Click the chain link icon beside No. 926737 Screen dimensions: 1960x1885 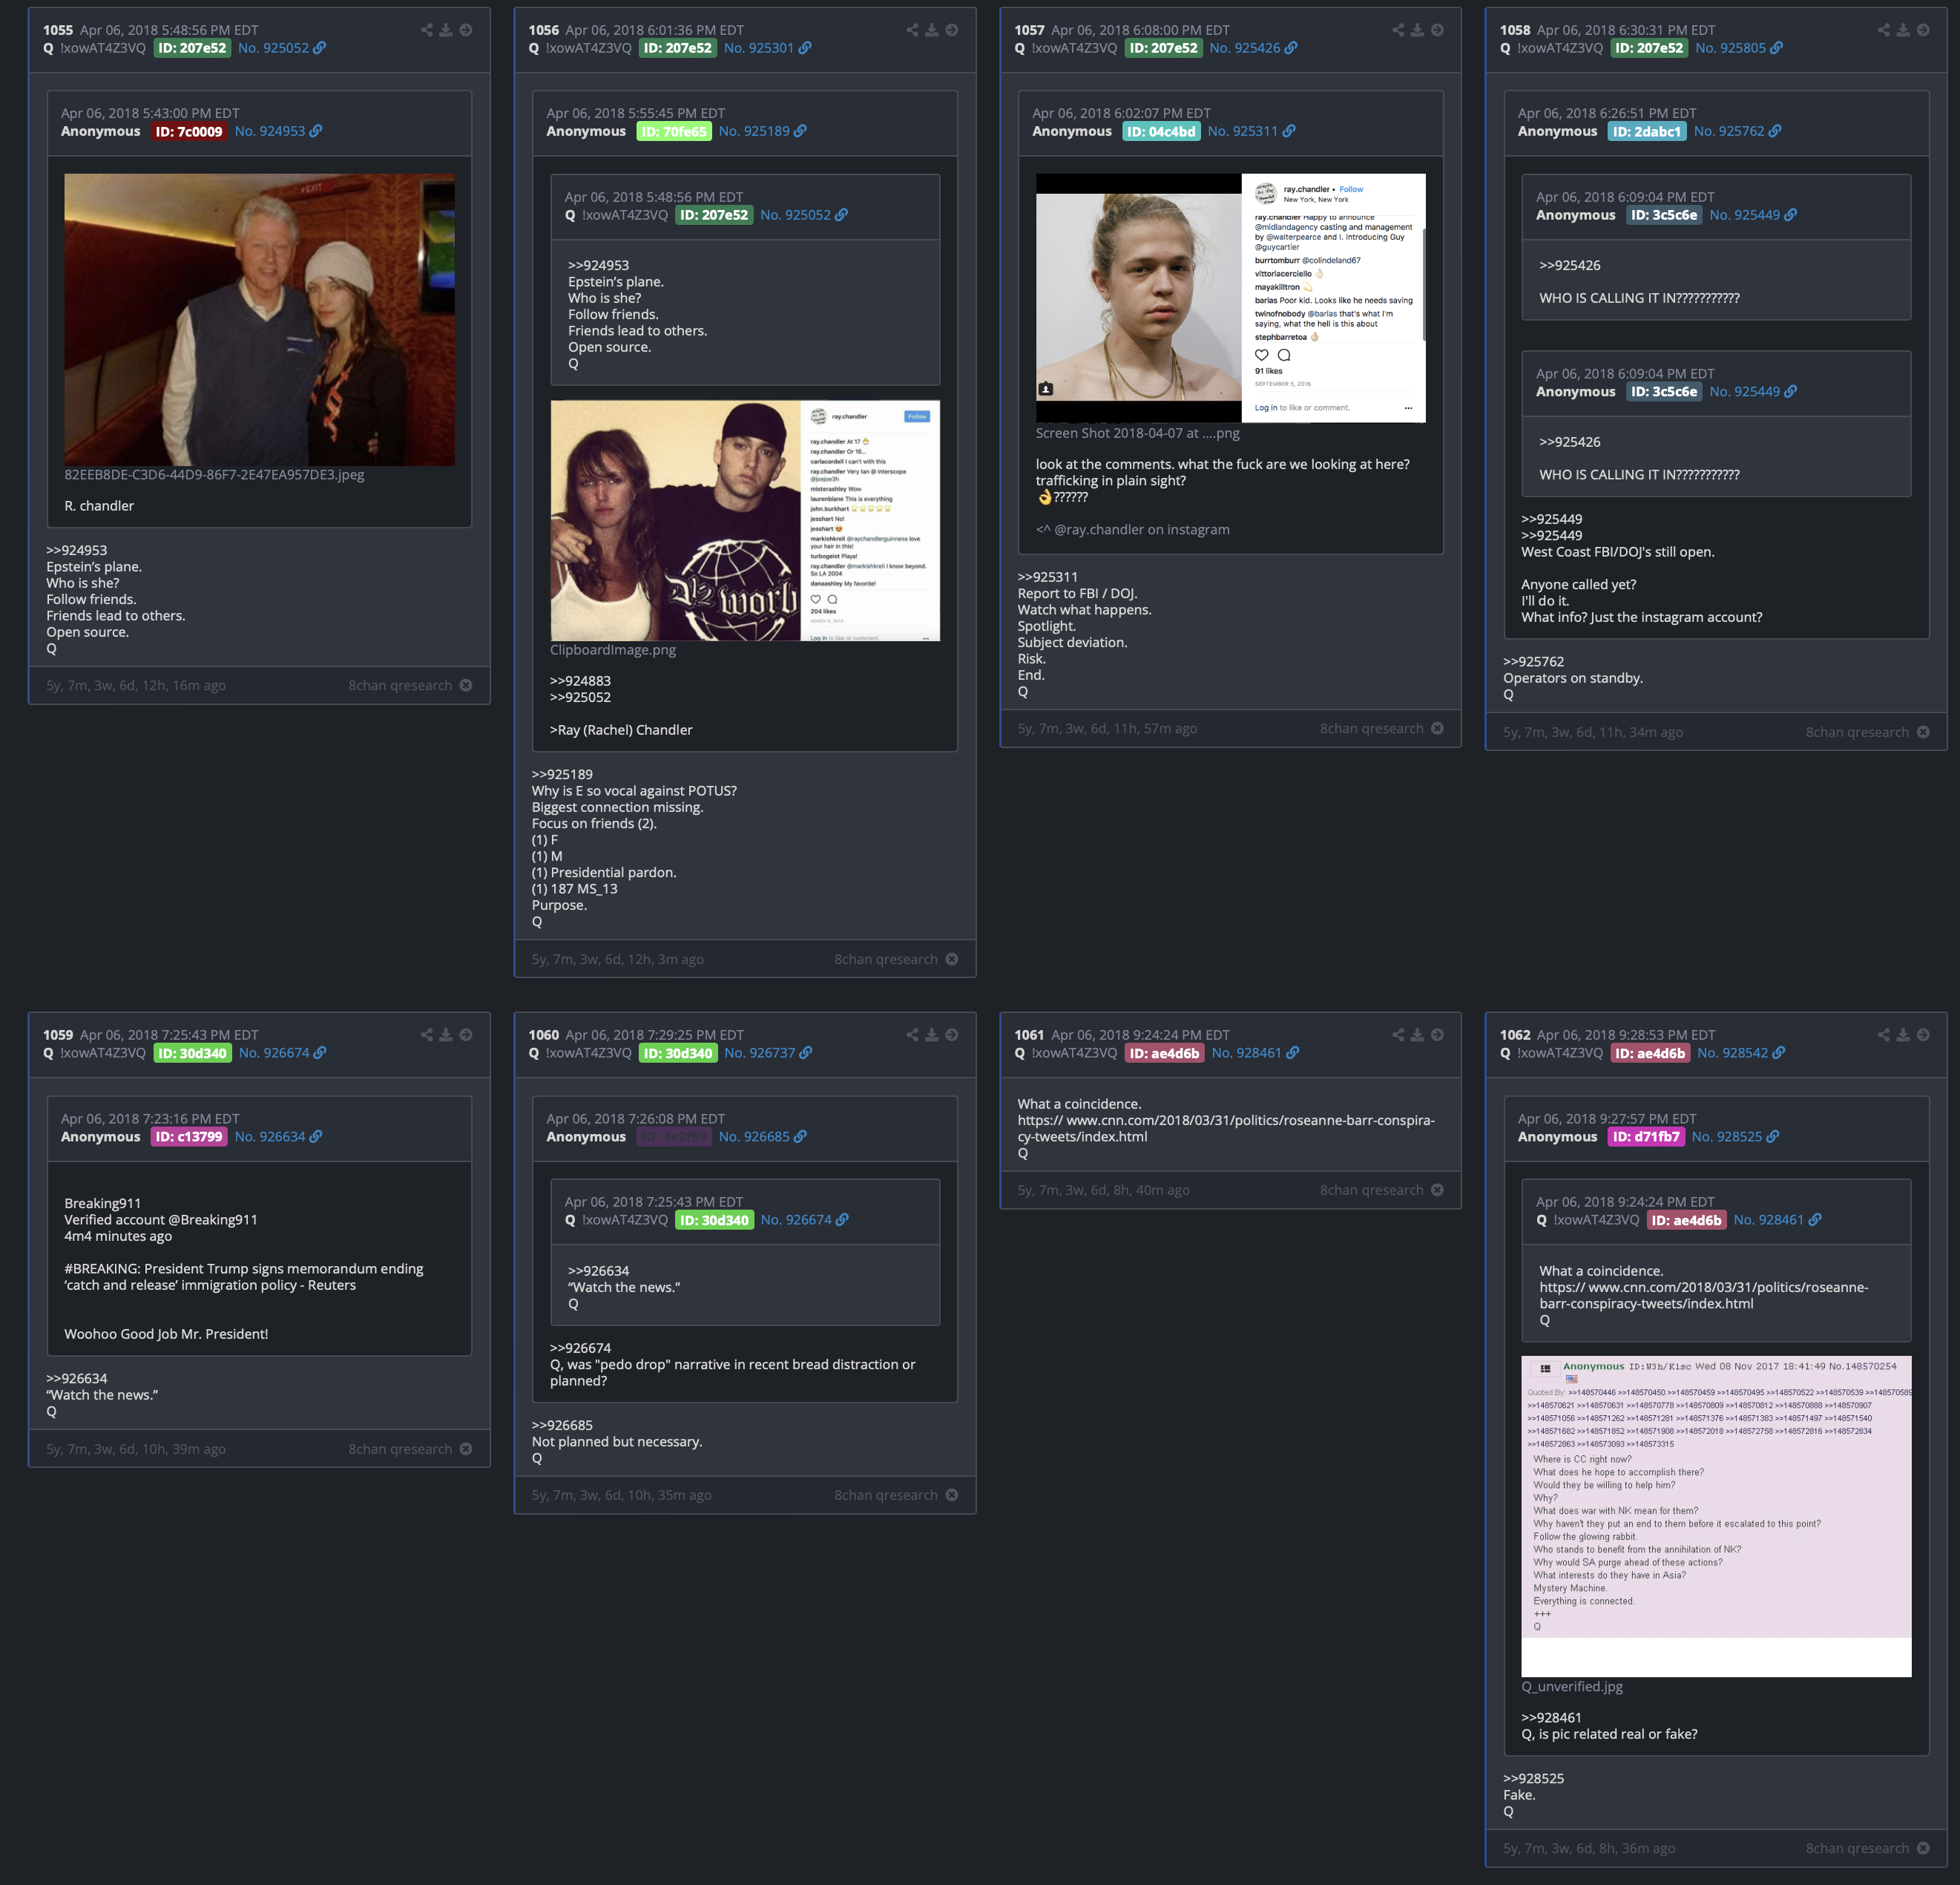click(x=806, y=1052)
